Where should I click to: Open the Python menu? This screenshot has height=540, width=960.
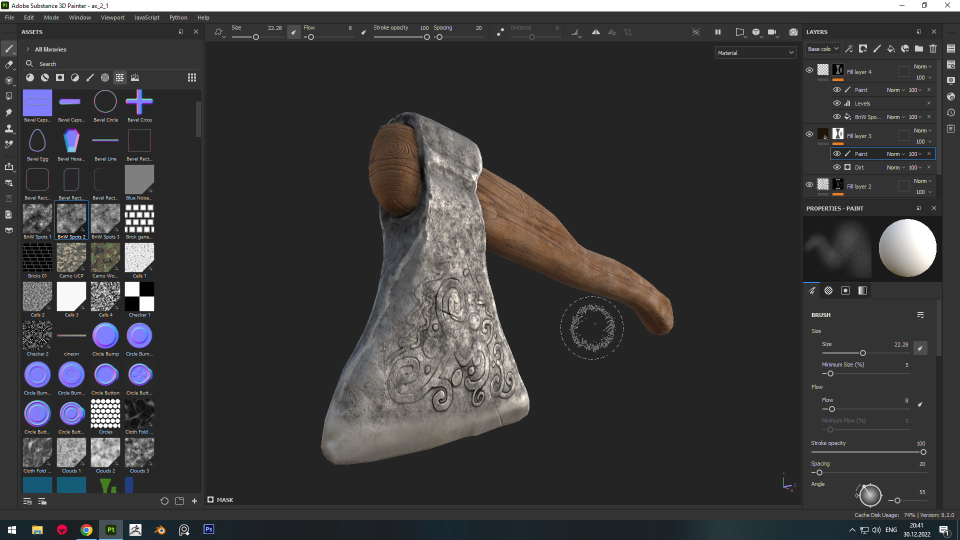point(178,17)
